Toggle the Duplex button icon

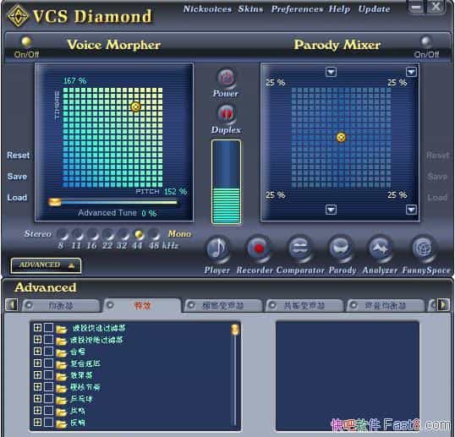[226, 113]
